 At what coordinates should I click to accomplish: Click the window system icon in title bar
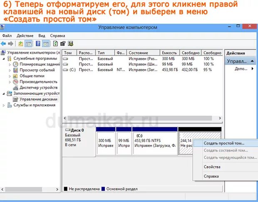pos(2,27)
